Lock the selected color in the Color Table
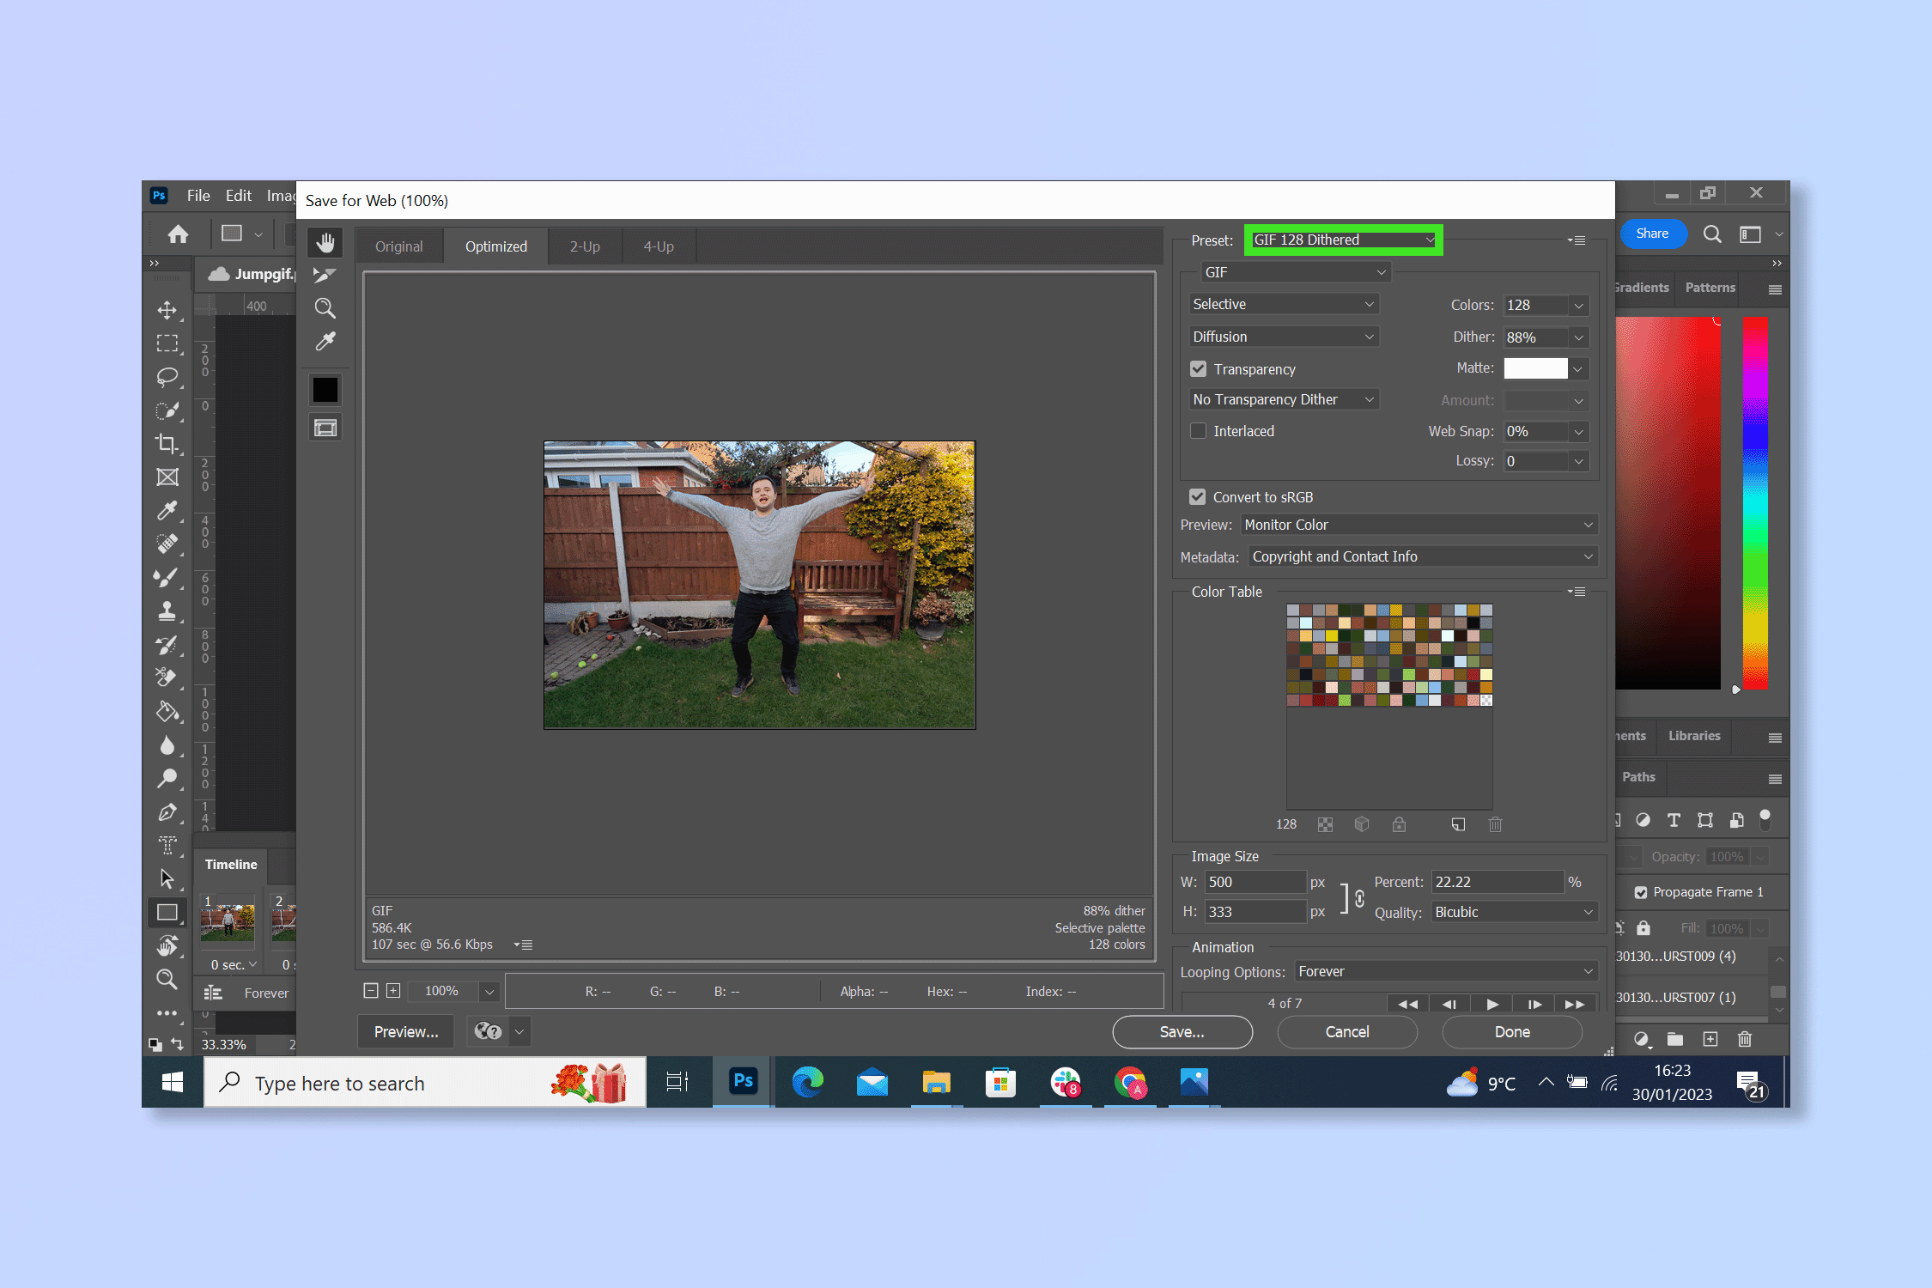 [1400, 825]
